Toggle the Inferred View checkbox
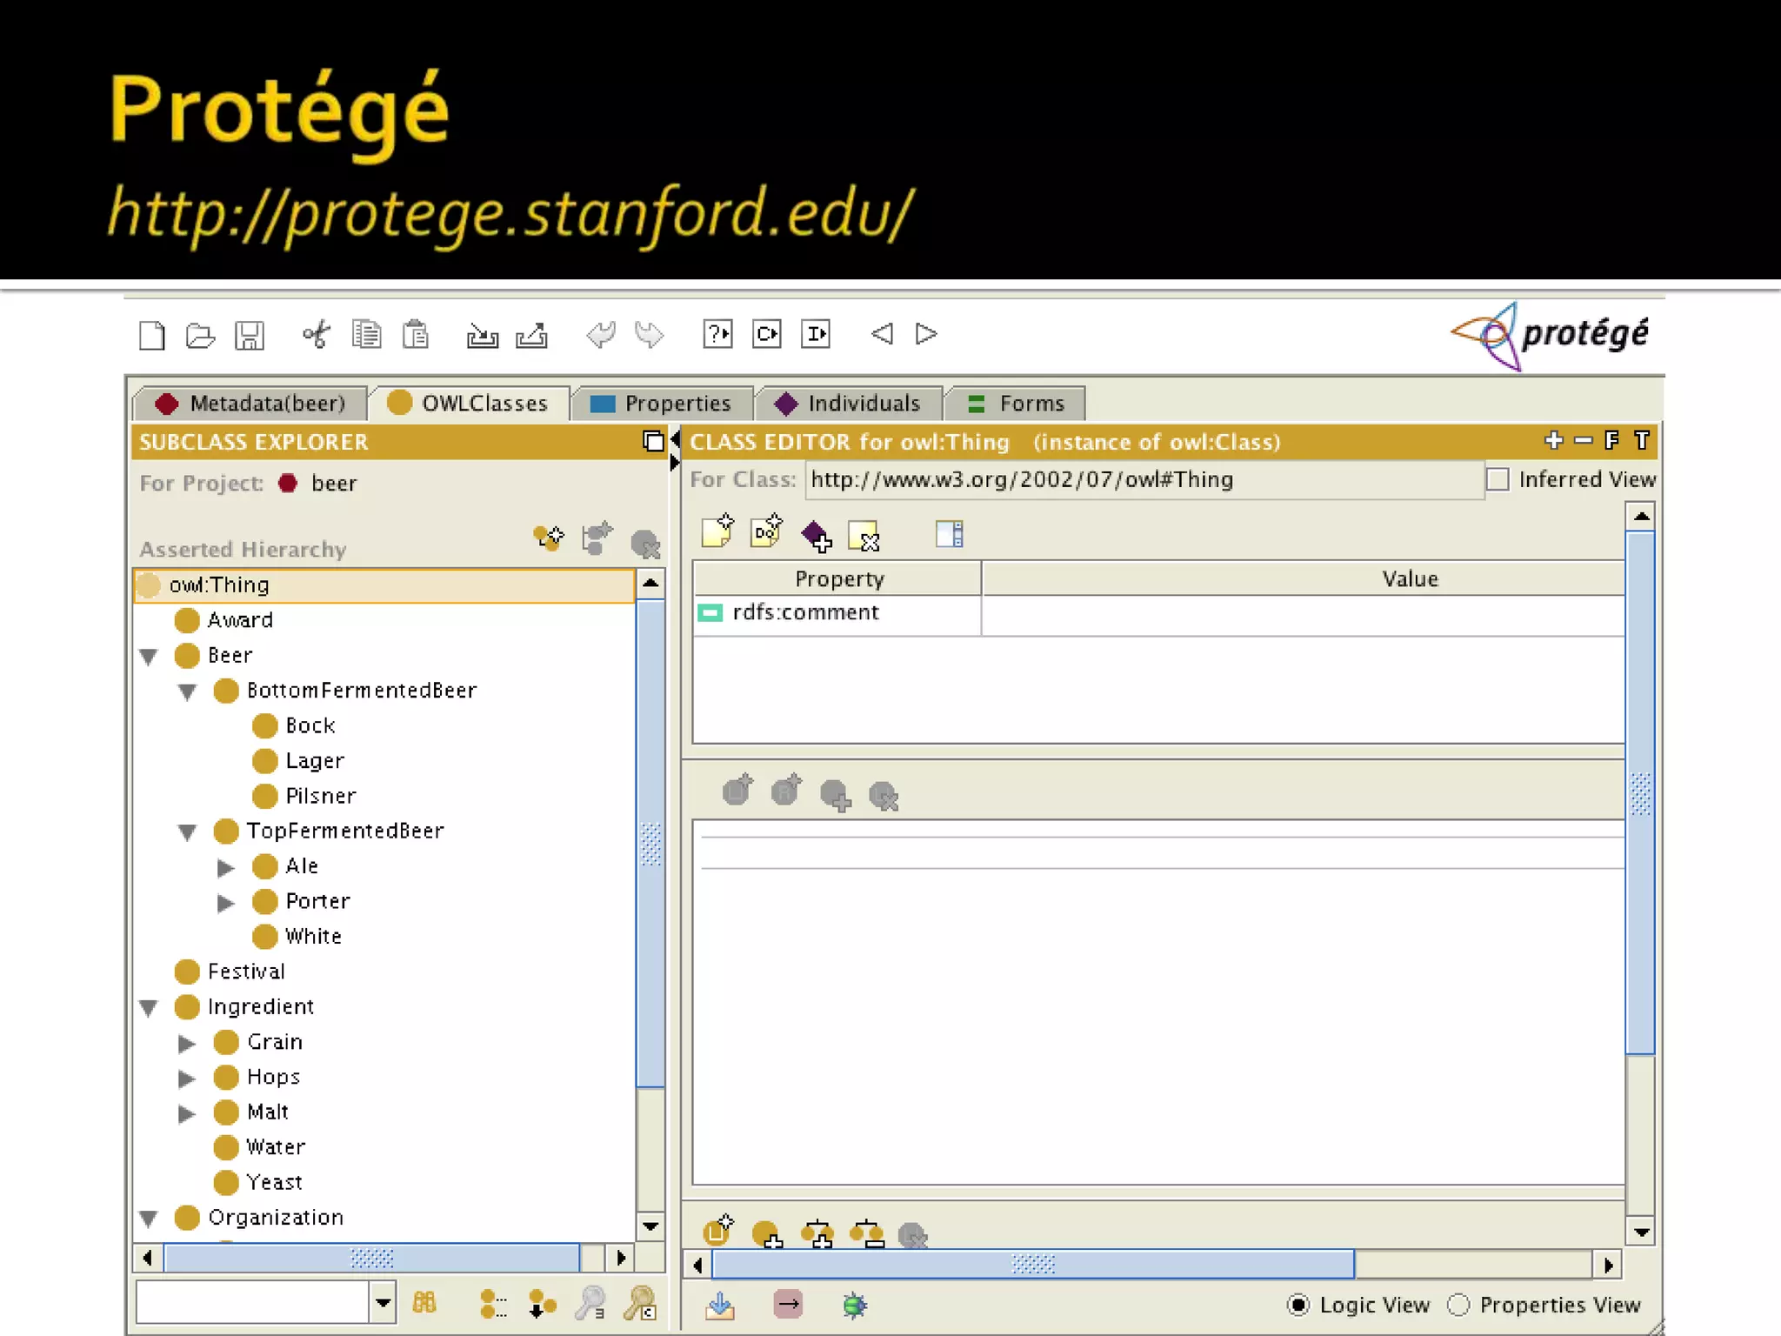Viewport: 1781px width, 1336px height. tap(1498, 479)
